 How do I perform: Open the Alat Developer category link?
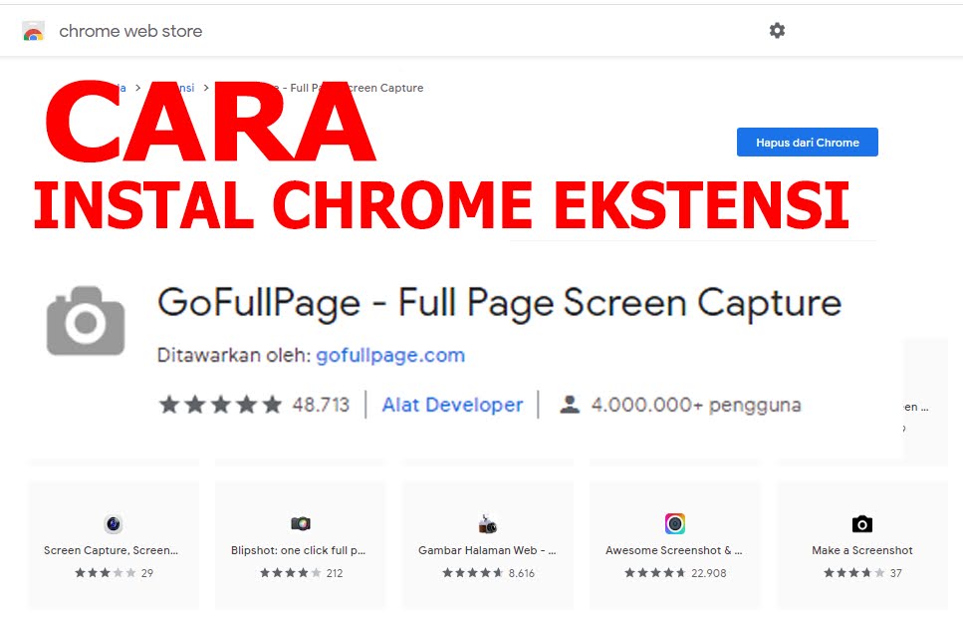point(453,405)
